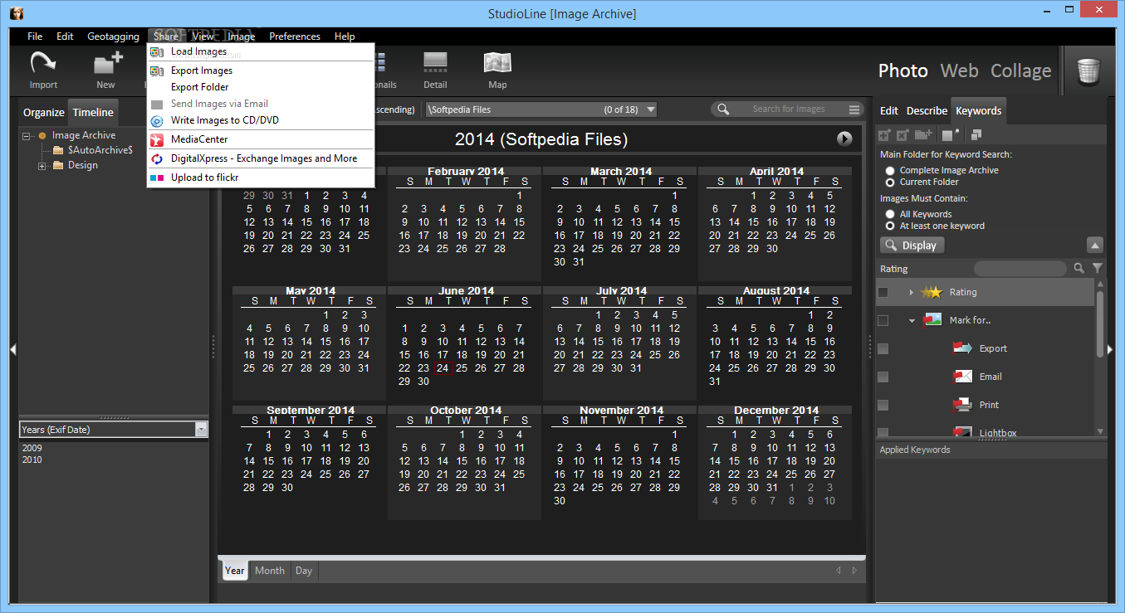Open the Edit tab in right panel
This screenshot has height=613, width=1125.
tap(888, 110)
